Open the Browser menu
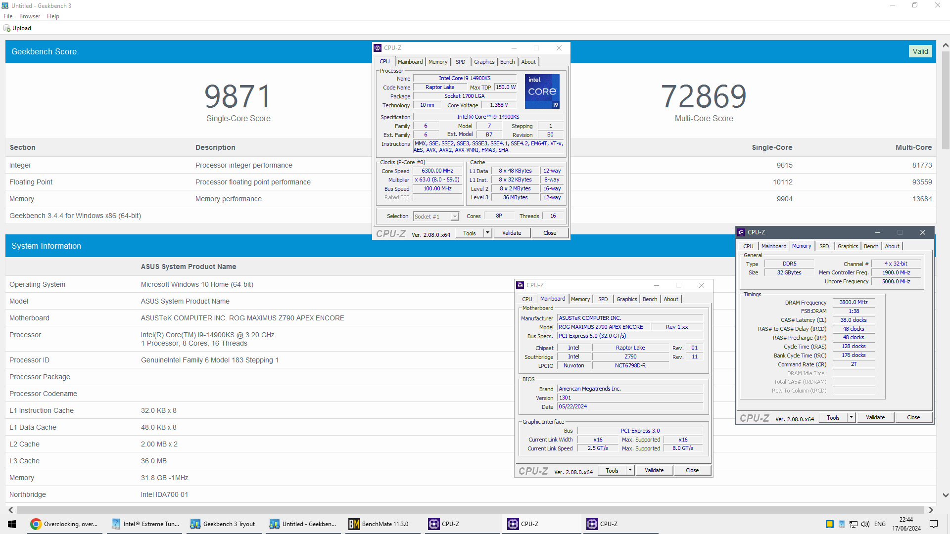950x534 pixels. (x=30, y=16)
